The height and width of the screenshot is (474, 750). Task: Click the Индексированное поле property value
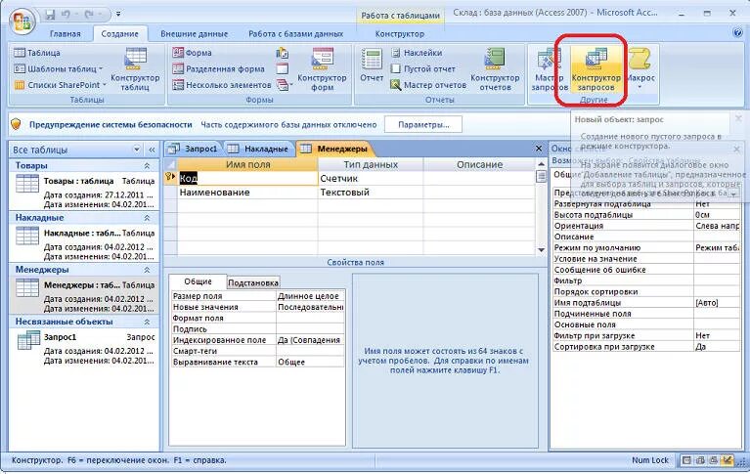(310, 340)
